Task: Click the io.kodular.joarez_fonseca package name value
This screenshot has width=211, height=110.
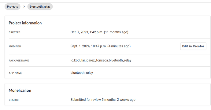Action: tap(101, 61)
